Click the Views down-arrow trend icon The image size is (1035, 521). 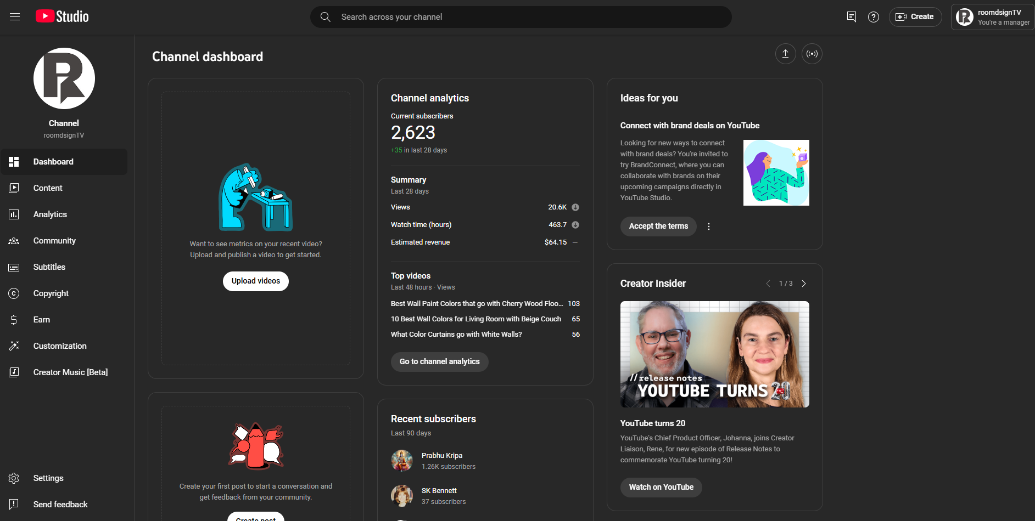click(x=575, y=207)
